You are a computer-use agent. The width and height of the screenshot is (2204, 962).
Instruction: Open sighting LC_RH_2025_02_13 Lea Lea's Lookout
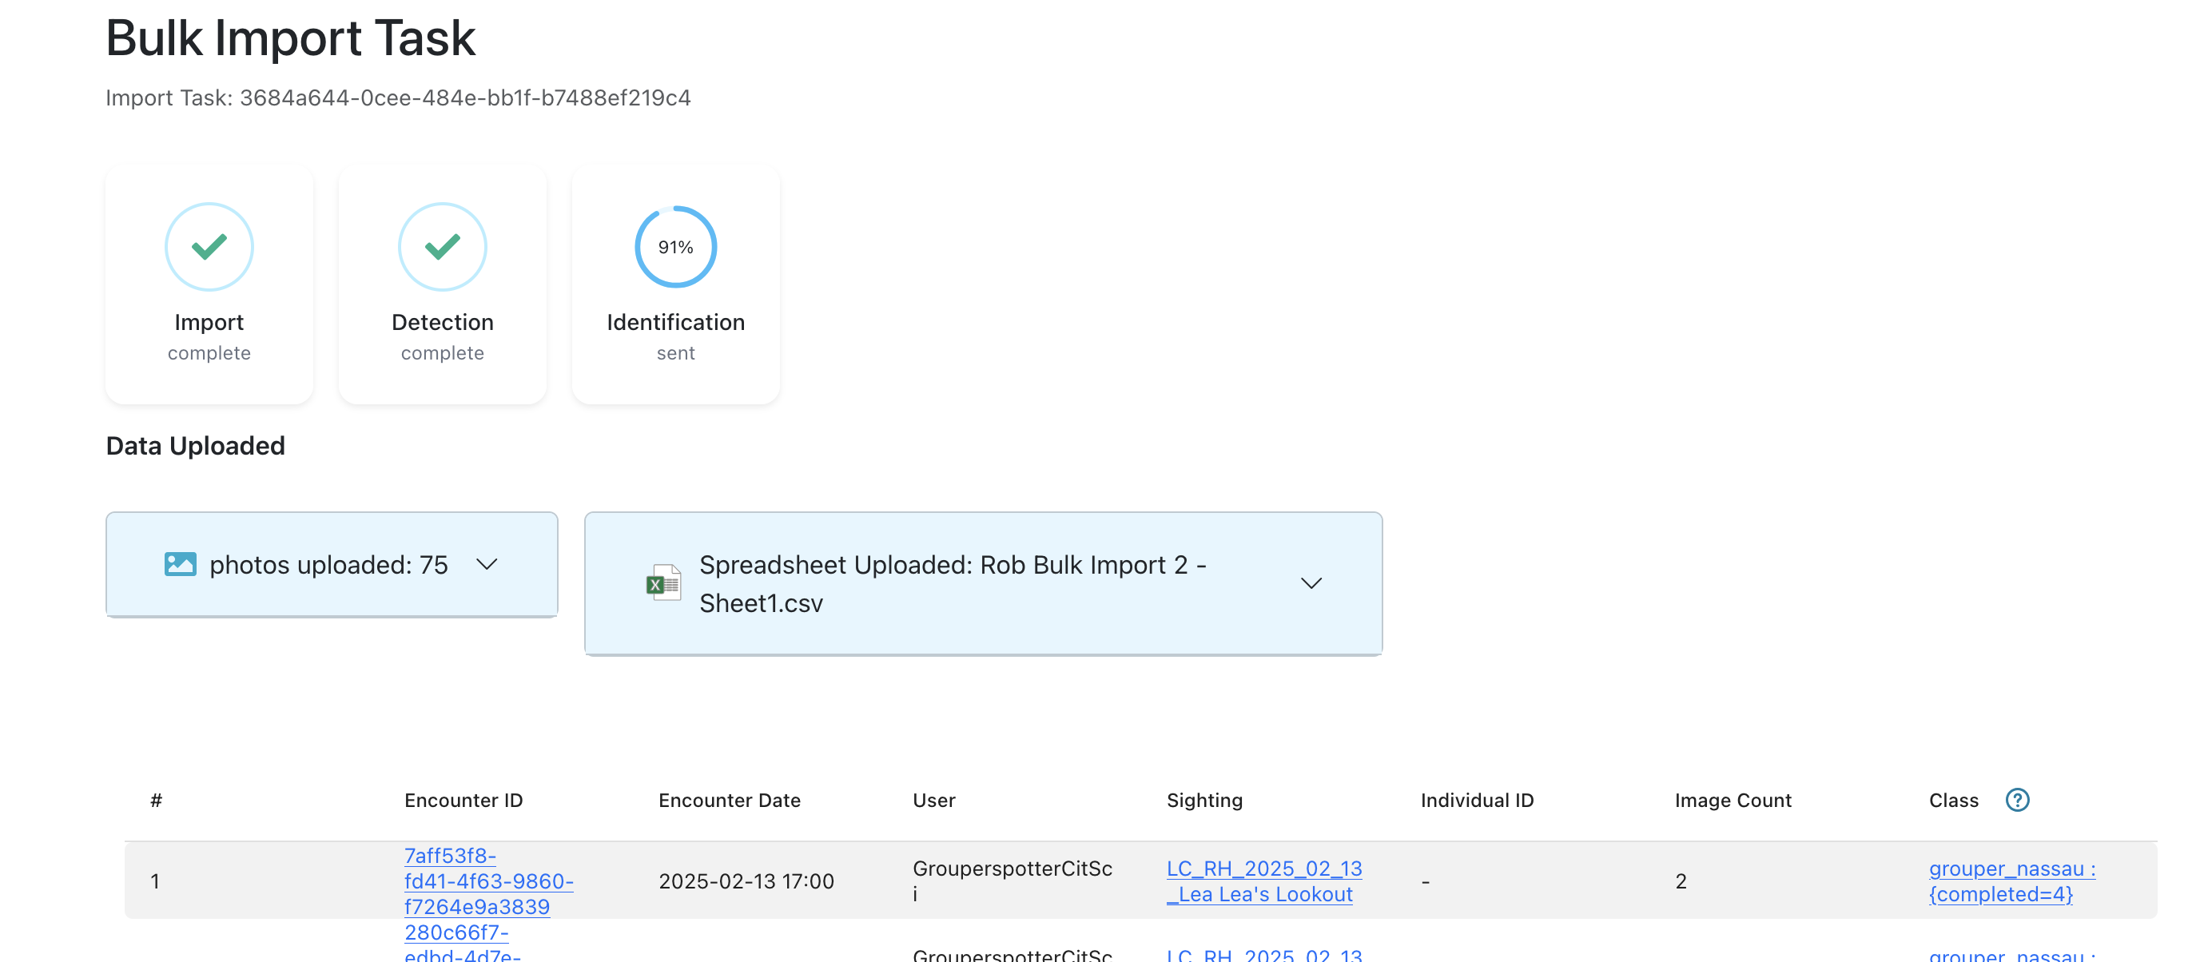(x=1263, y=881)
